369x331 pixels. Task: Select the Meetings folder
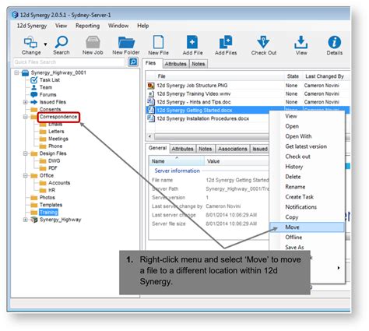click(x=58, y=139)
